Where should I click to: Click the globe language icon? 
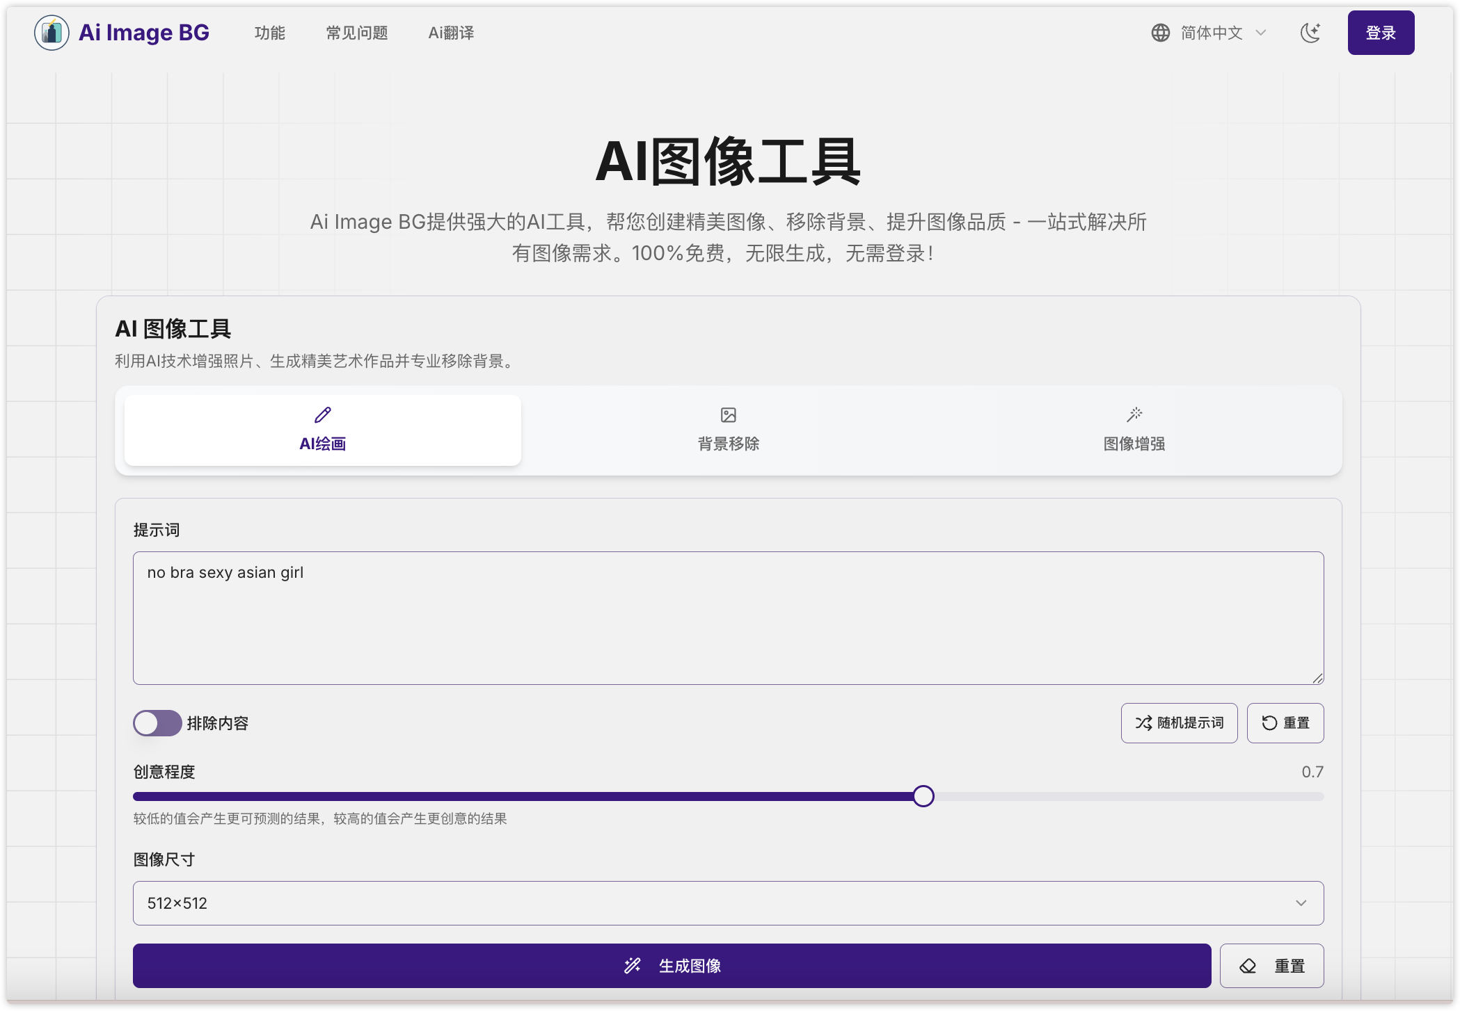click(1160, 33)
